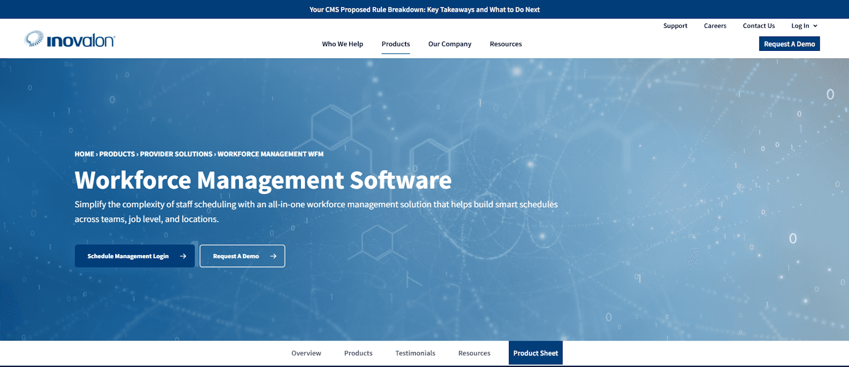Click the Workforce Management Software heading
Image resolution: width=849 pixels, height=367 pixels.
pyautogui.click(x=263, y=180)
